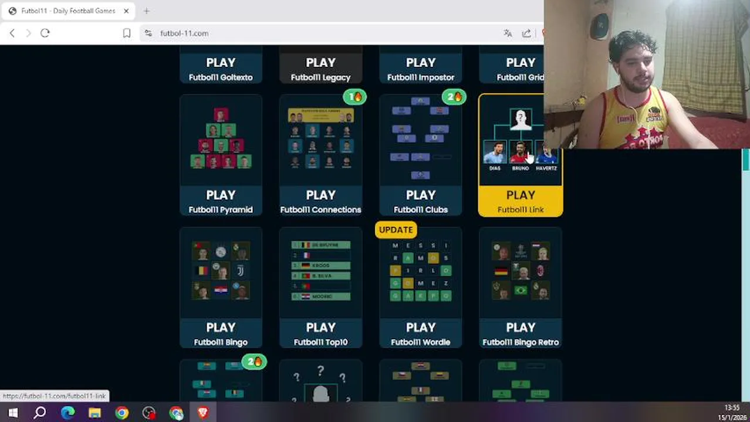Click the site settings icon before URL
The image size is (750, 422).
[148, 33]
